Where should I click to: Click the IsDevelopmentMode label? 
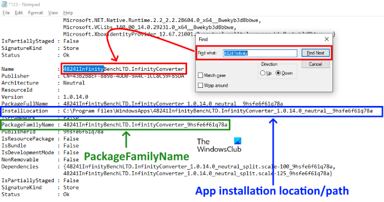(27, 153)
